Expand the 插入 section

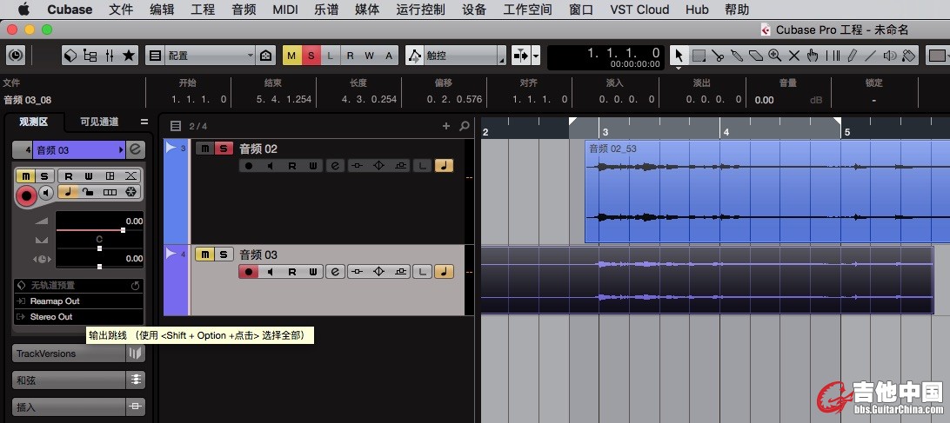pos(78,406)
